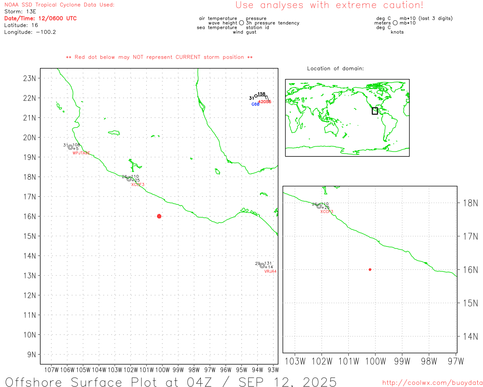Click the inset map's 97W axis label
The width and height of the screenshot is (483, 387).
tap(456, 362)
